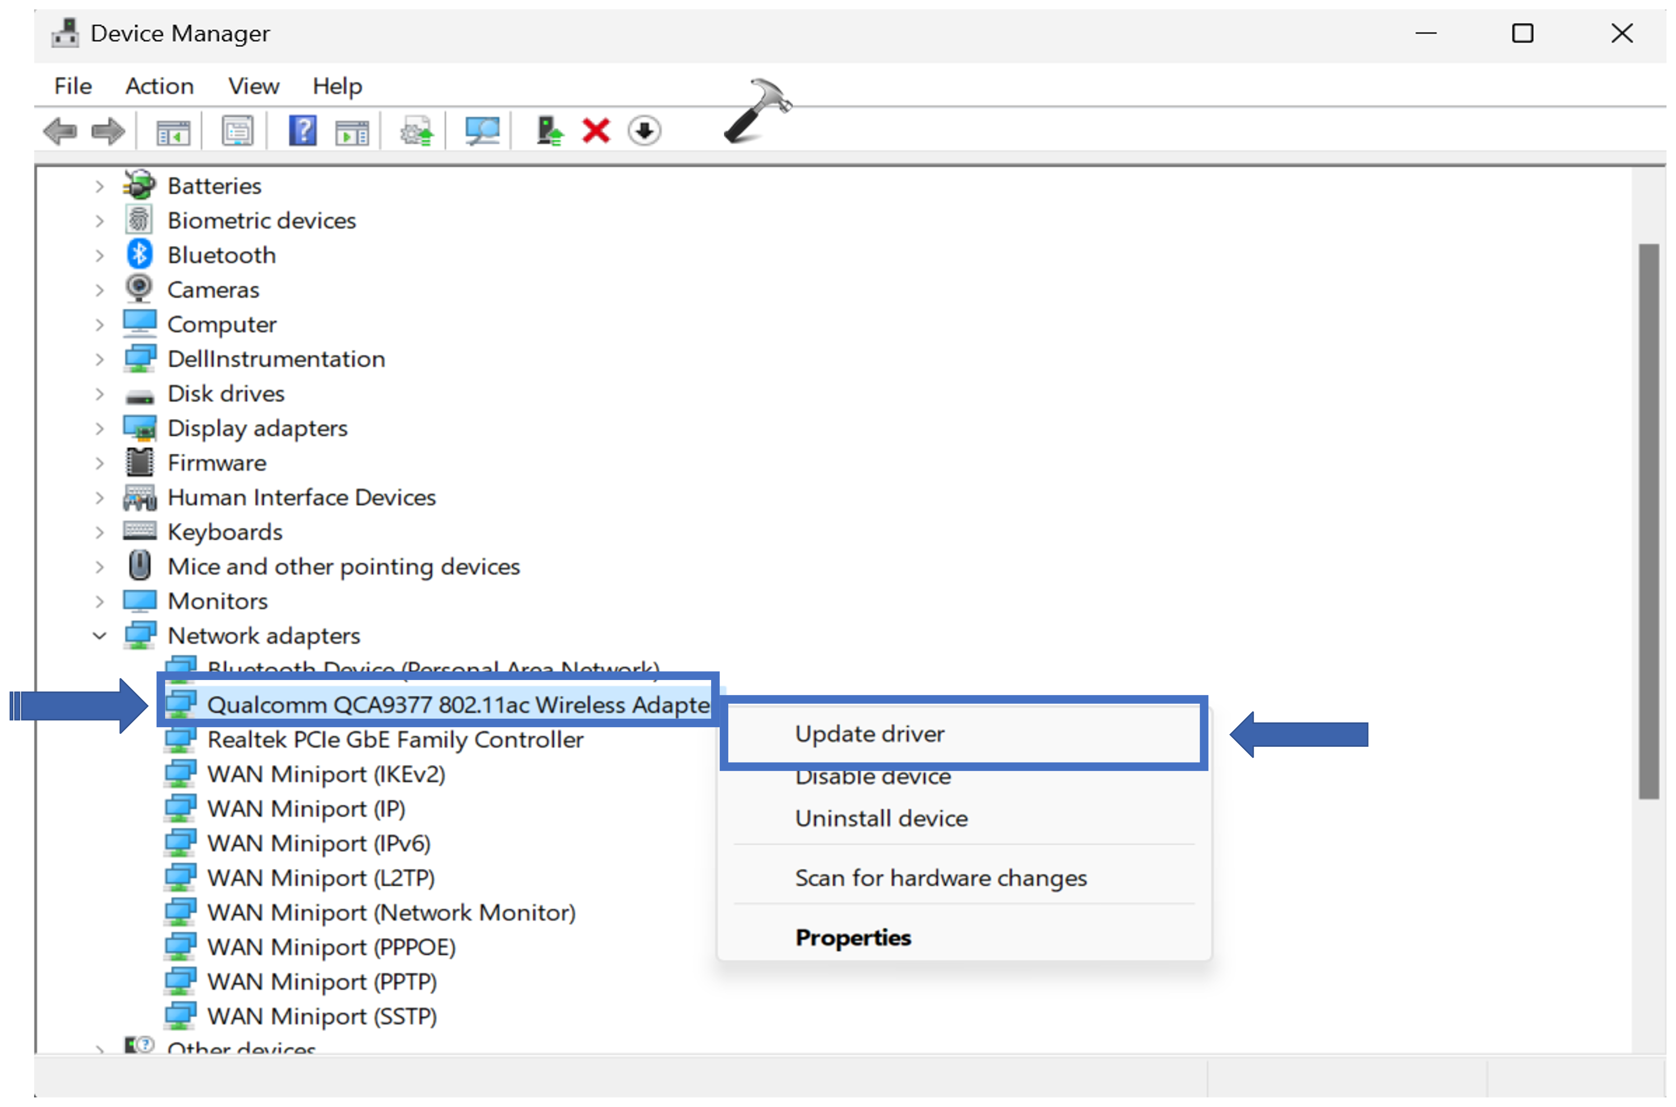Click the vertical scrollbar thumb
This screenshot has width=1676, height=1107.
(x=1648, y=521)
